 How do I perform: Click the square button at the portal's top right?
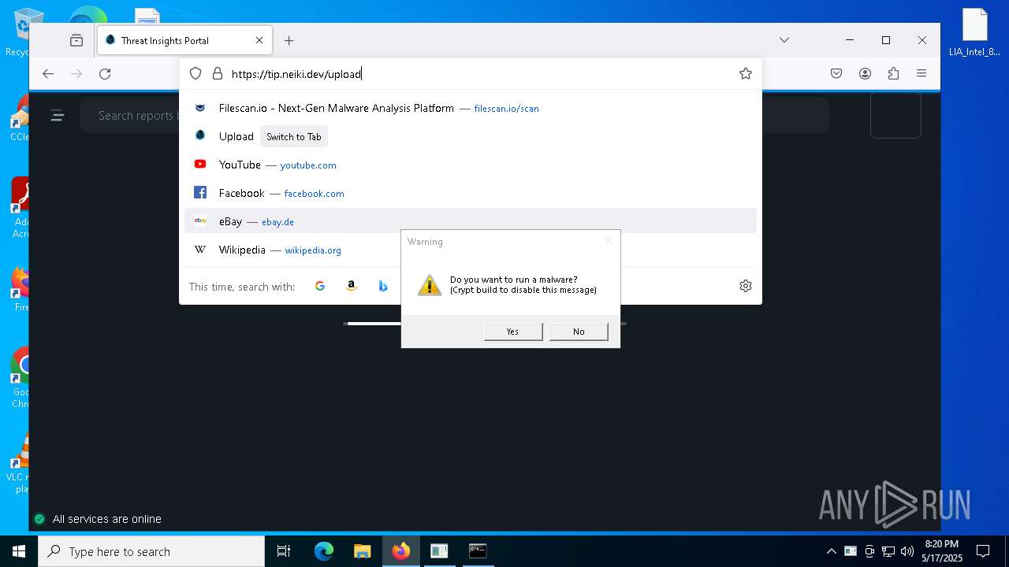[x=895, y=115]
